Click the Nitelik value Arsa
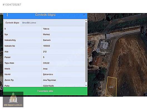This screenshot has height=110, width=147. pos(45,69)
